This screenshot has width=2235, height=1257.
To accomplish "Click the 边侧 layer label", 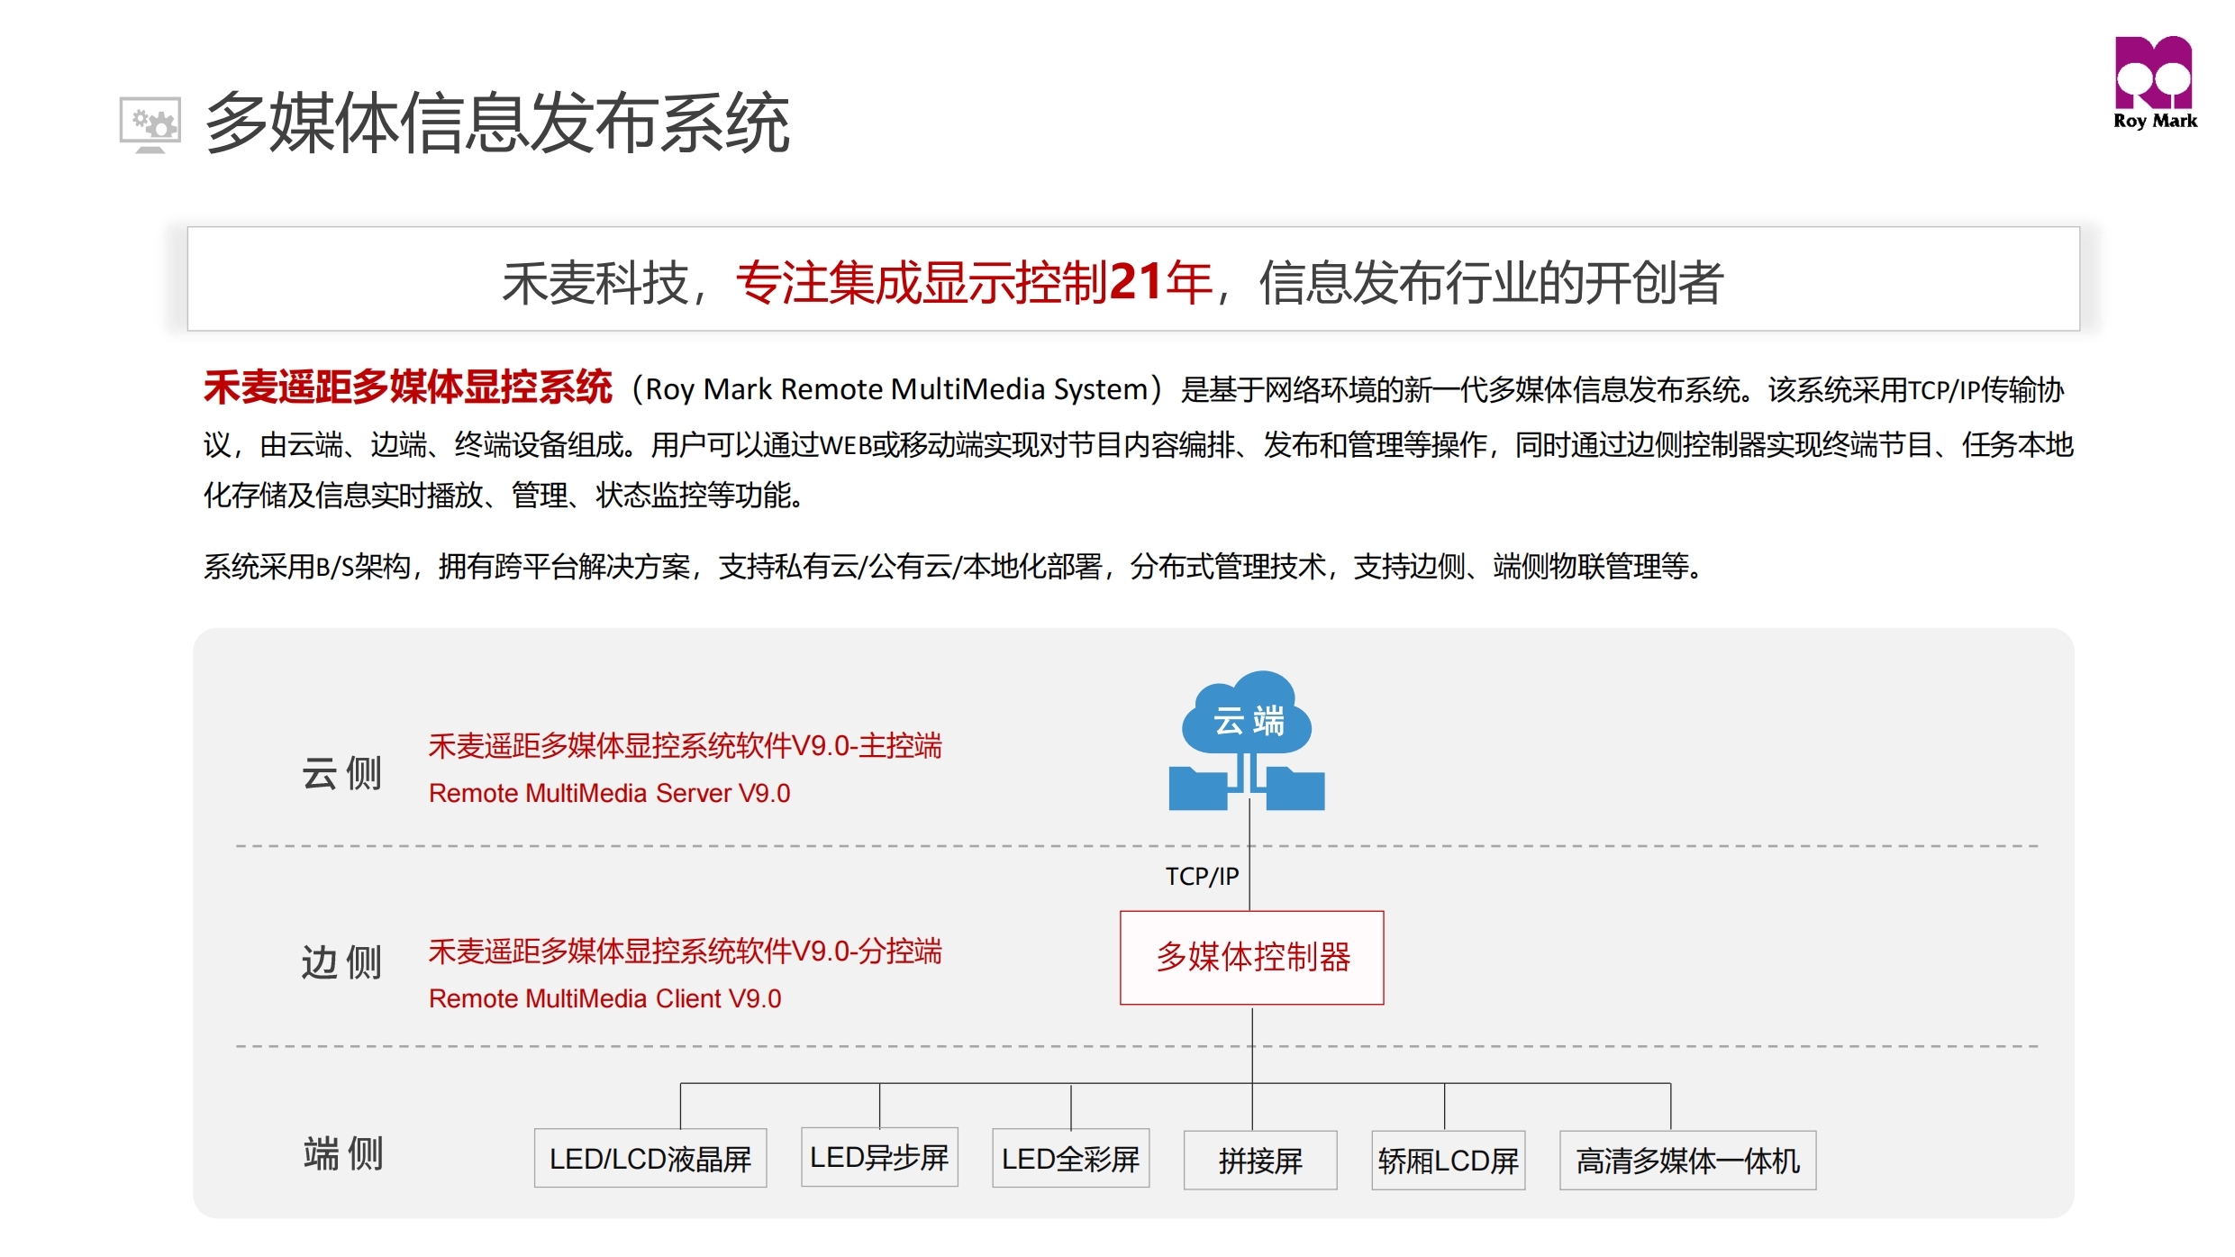I will pyautogui.click(x=342, y=962).
